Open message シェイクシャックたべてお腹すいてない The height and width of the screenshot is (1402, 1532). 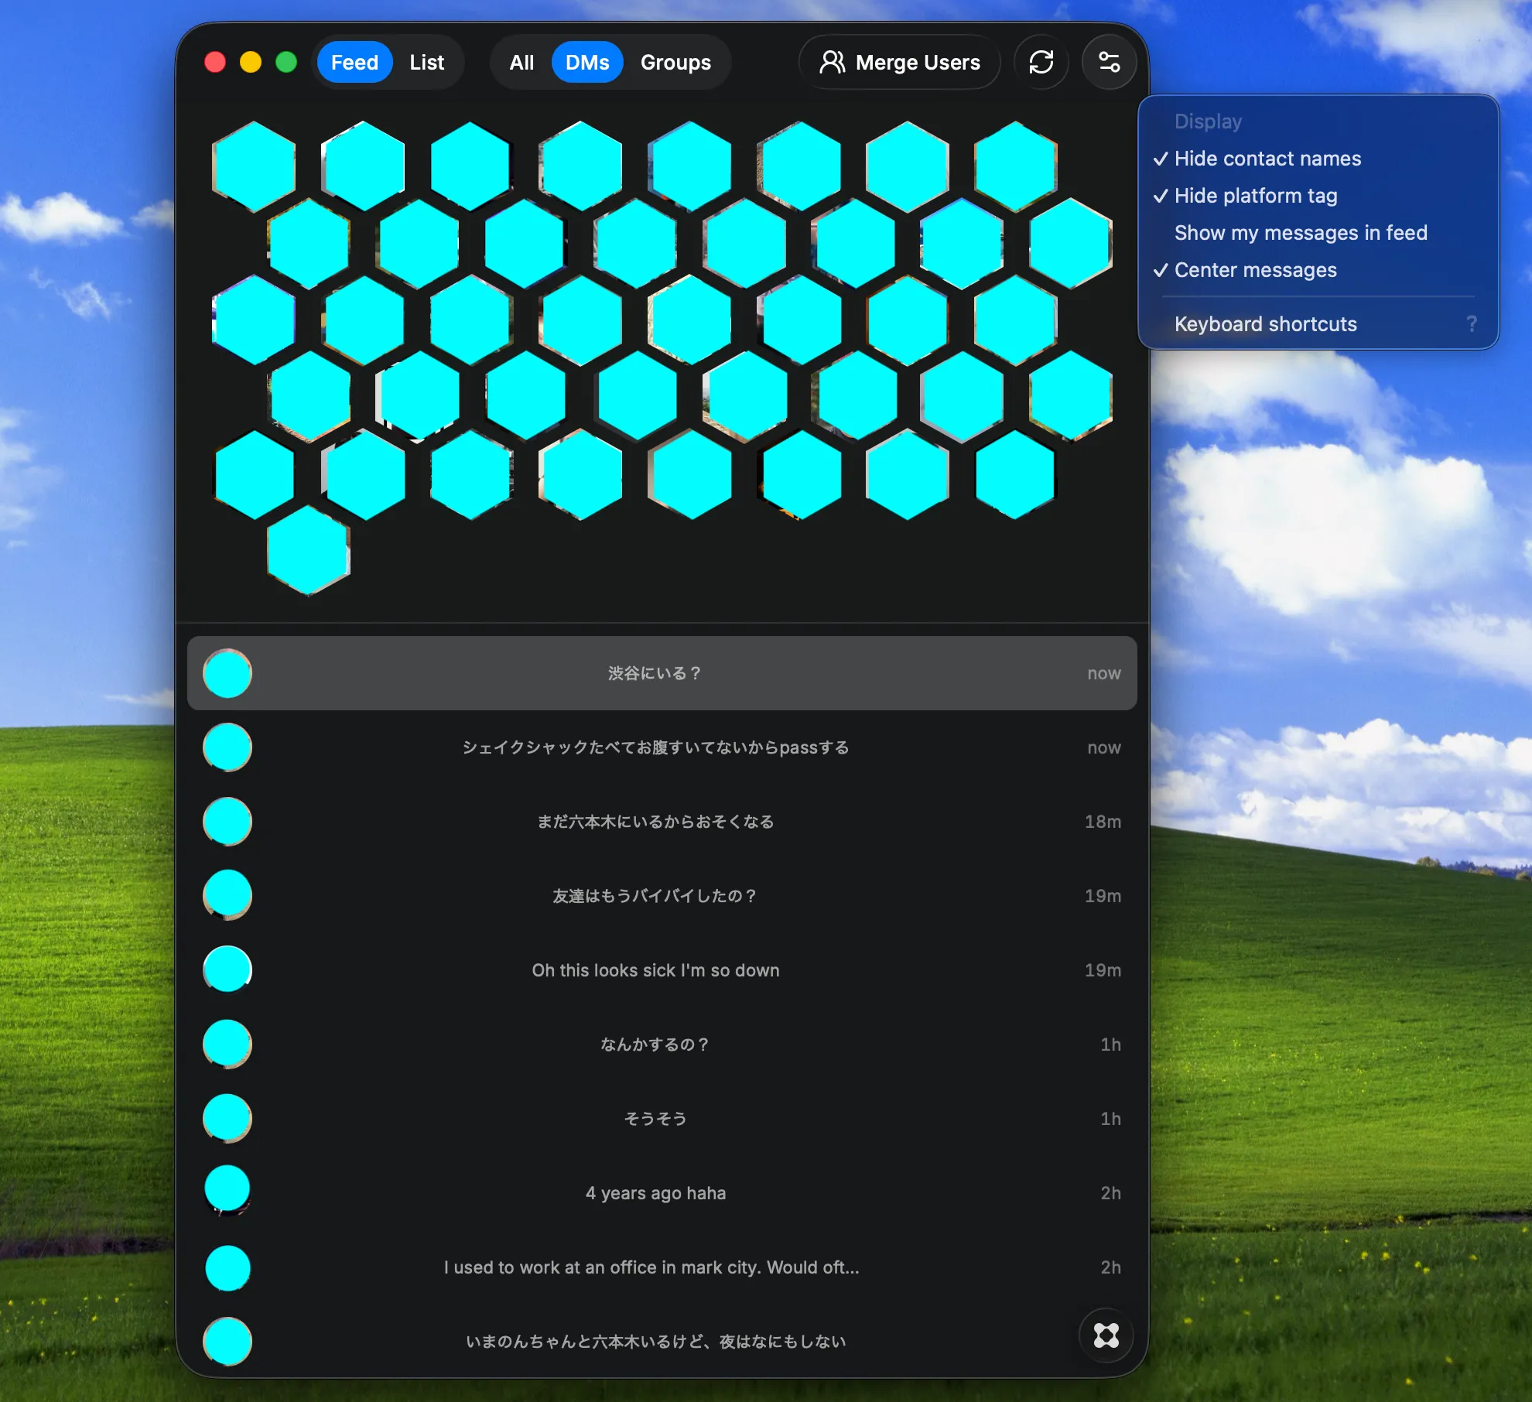pos(662,747)
